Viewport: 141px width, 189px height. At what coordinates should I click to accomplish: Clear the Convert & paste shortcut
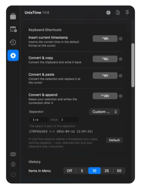tap(120, 76)
